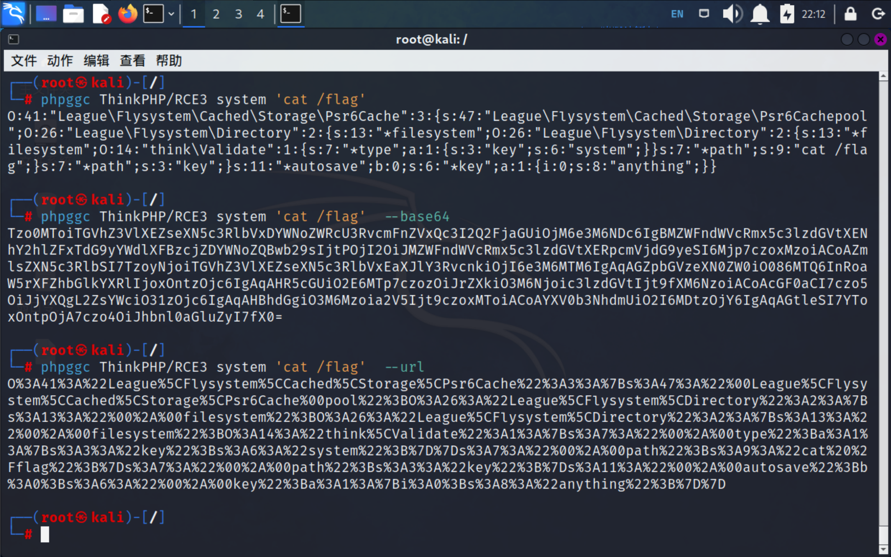Open terminal emulator launcher in panel
The height and width of the screenshot is (557, 891).
[x=153, y=14]
